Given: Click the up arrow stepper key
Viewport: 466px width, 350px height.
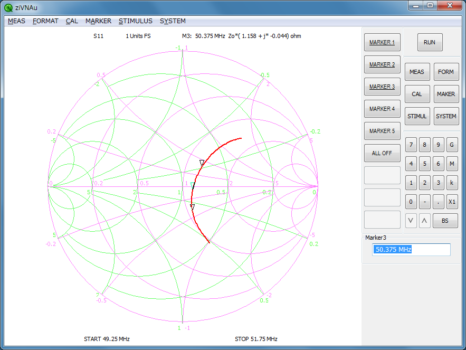Looking at the screenshot, I should click(x=425, y=221).
